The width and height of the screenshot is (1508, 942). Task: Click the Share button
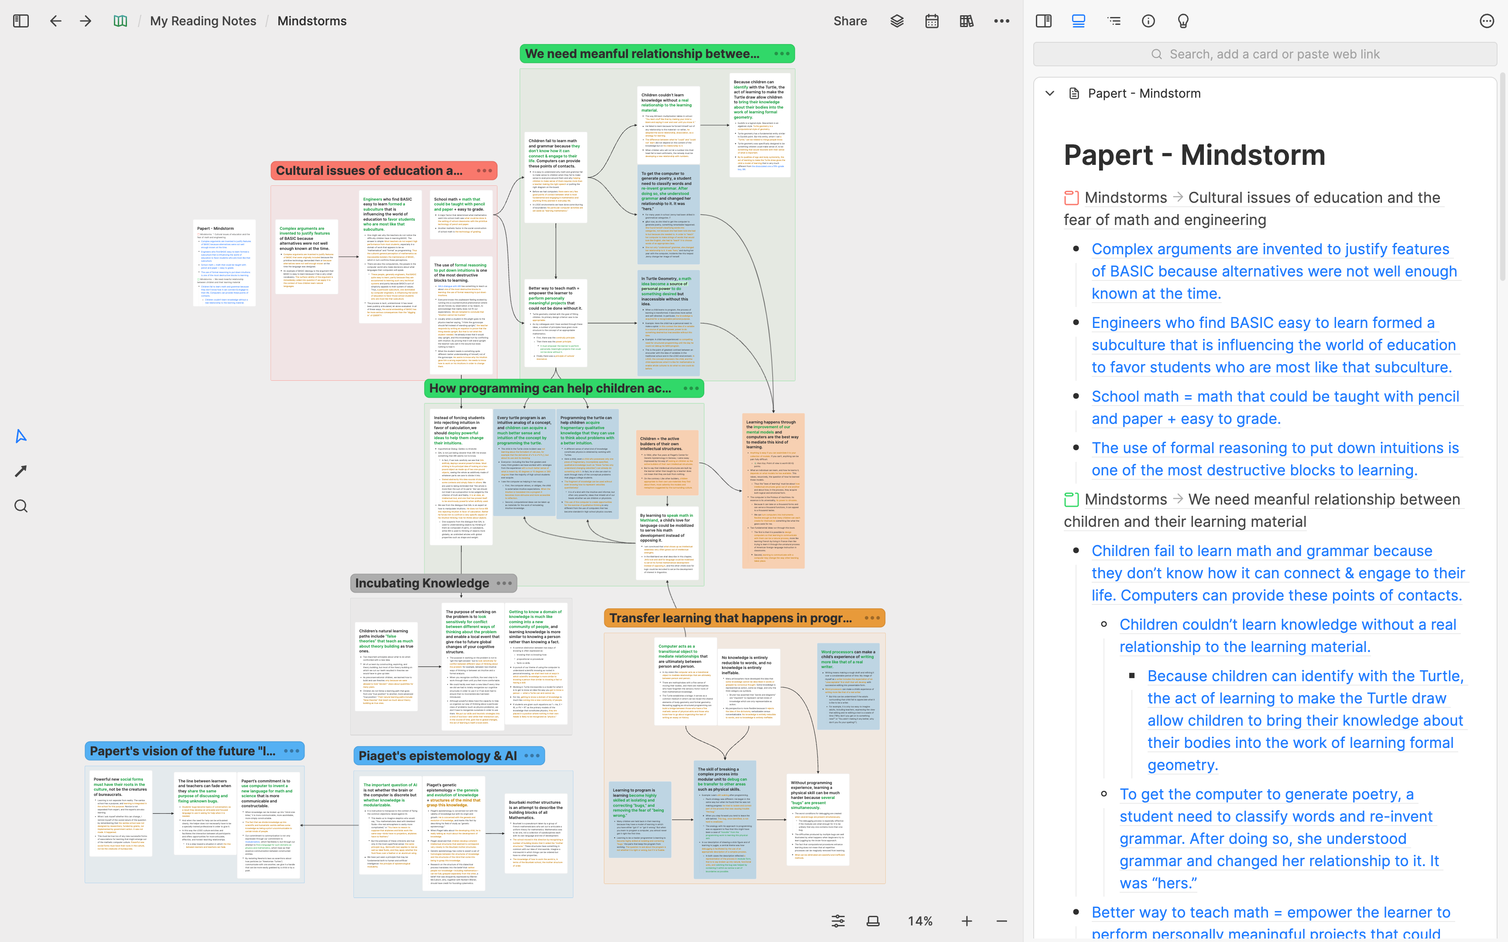pyautogui.click(x=850, y=21)
